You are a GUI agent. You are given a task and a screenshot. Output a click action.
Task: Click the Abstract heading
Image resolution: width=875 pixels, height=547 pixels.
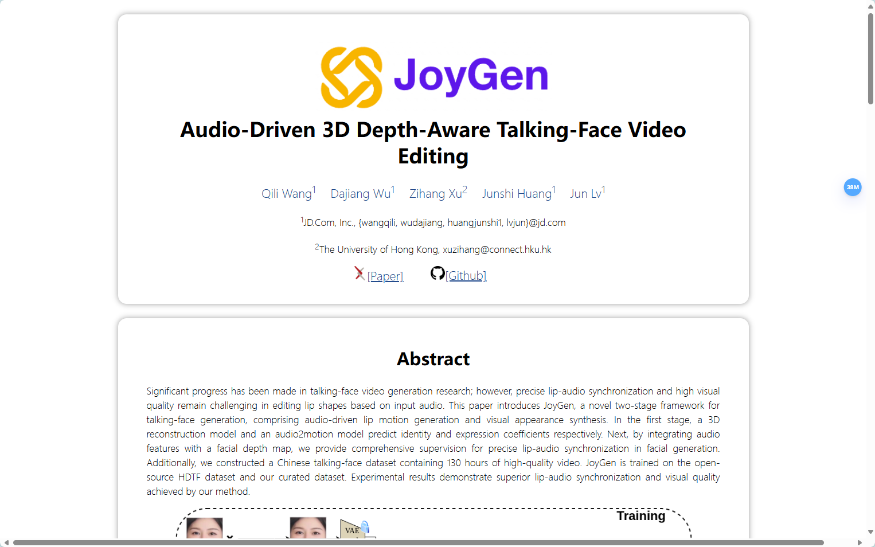tap(433, 359)
